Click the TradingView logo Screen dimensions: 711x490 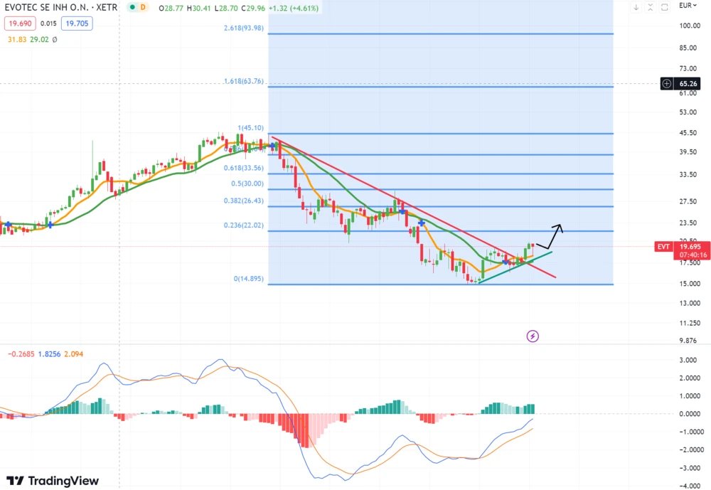coord(53,481)
